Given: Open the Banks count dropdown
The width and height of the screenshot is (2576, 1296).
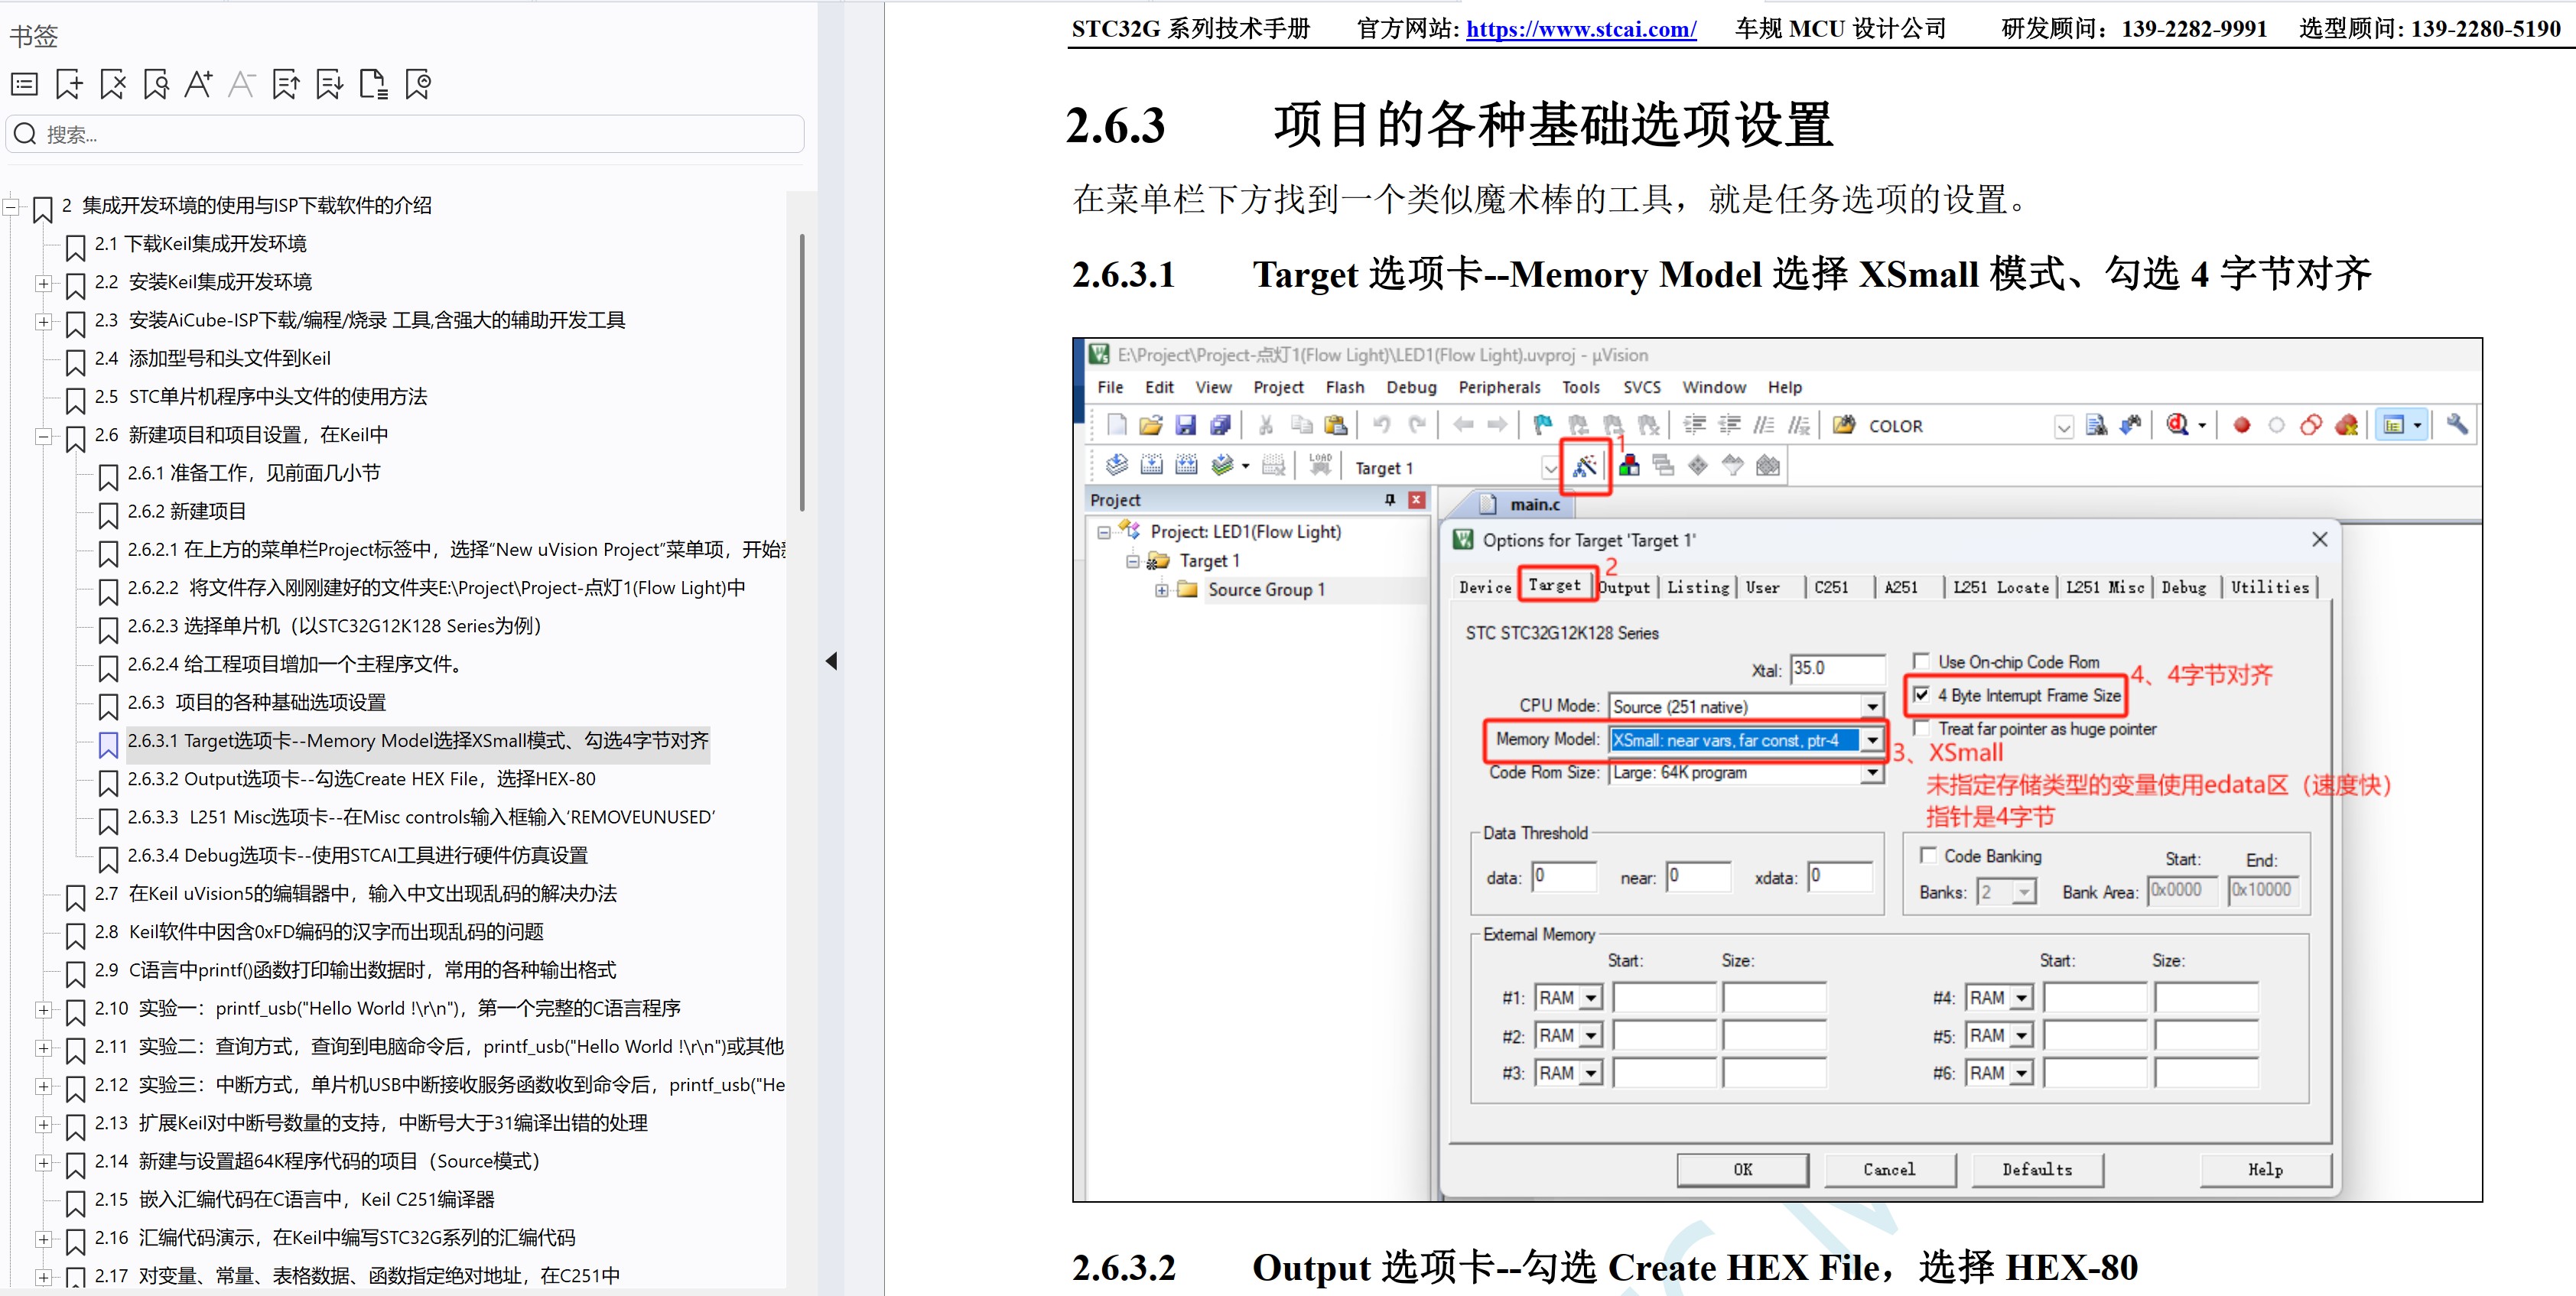Looking at the screenshot, I should [x=2024, y=891].
